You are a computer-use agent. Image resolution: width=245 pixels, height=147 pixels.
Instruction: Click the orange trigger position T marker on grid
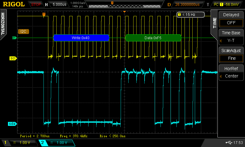point(44,14)
